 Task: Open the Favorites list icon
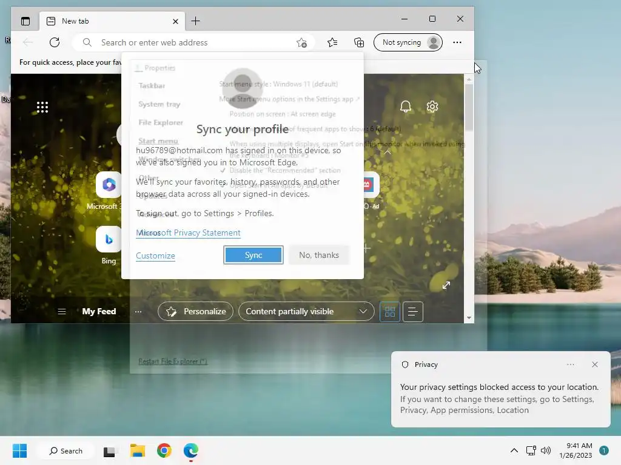(x=332, y=42)
